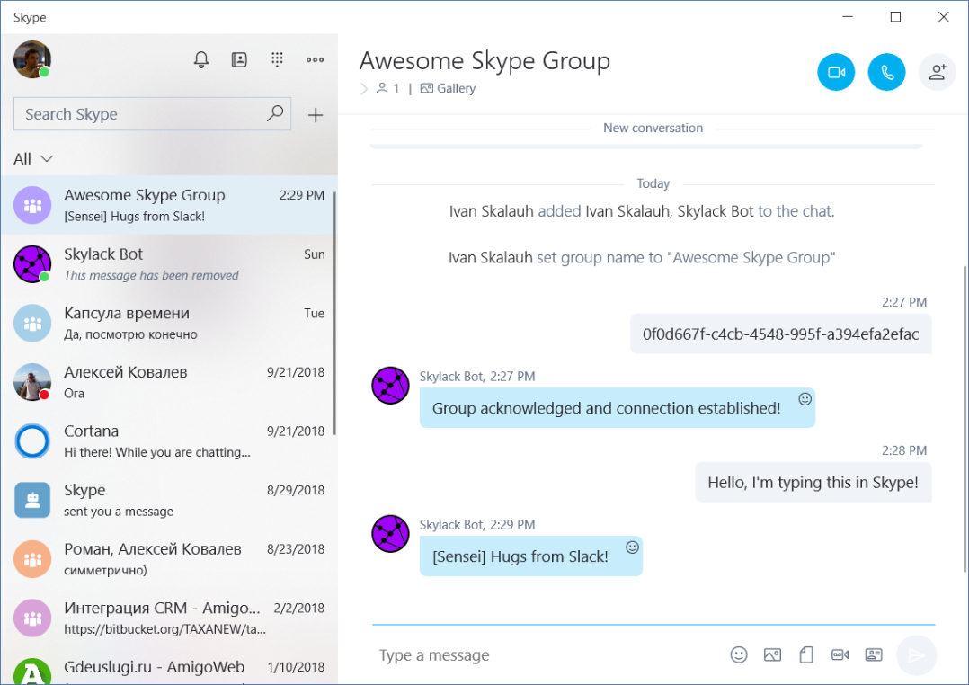
Task: Select the 'Hello, I'm typing this in Skype!' message
Action: (813, 482)
